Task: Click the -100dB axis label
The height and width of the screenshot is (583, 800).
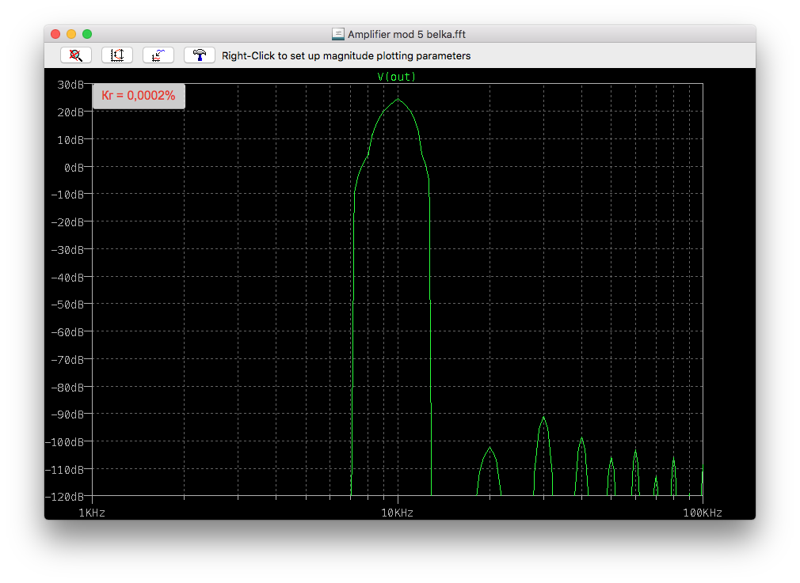Action: coord(64,442)
